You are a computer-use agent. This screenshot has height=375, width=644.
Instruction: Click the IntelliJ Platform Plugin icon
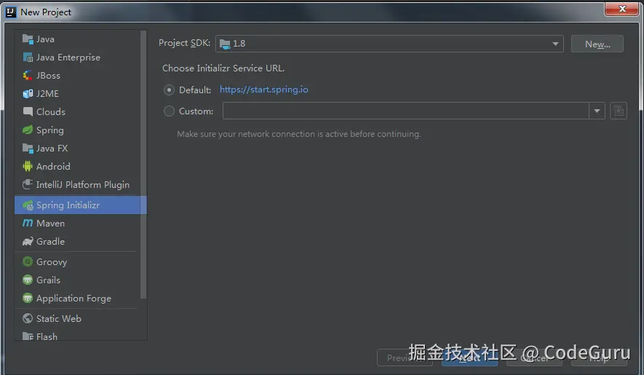[x=28, y=185]
